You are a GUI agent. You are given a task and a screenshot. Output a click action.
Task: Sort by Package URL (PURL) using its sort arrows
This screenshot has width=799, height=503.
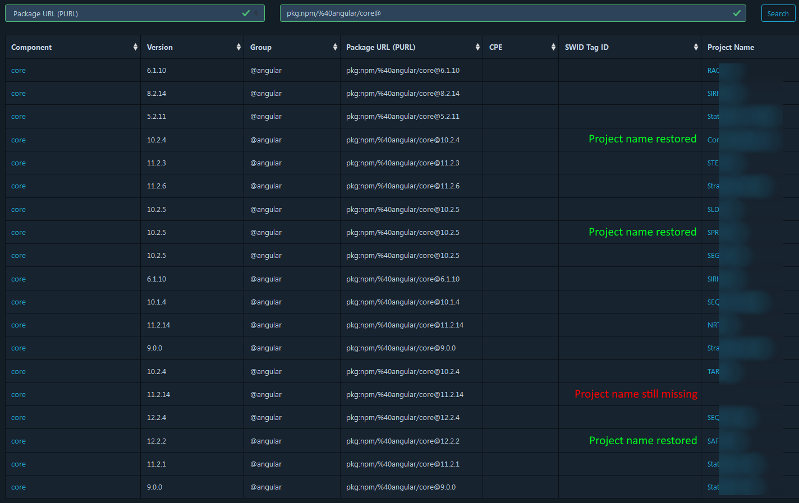pos(477,47)
